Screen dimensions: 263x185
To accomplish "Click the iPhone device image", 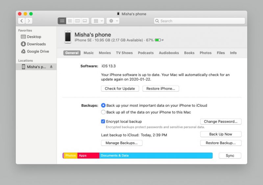I will [x=68, y=37].
